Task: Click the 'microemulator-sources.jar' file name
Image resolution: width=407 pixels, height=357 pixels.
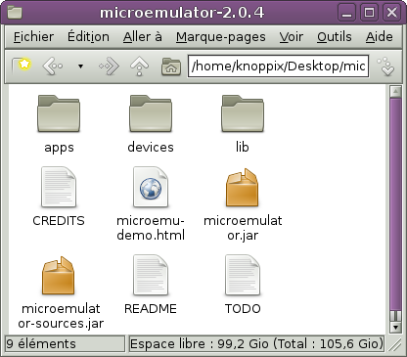Action: (x=61, y=316)
